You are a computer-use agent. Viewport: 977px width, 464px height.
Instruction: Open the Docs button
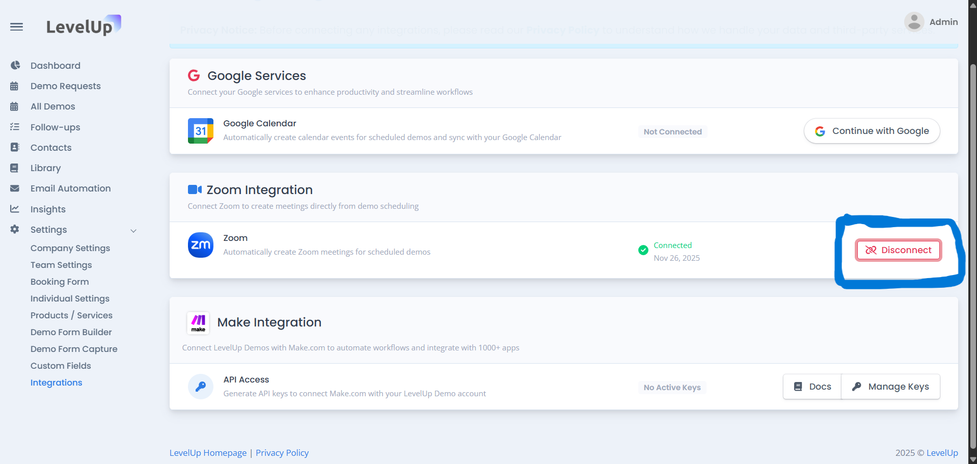coord(812,387)
